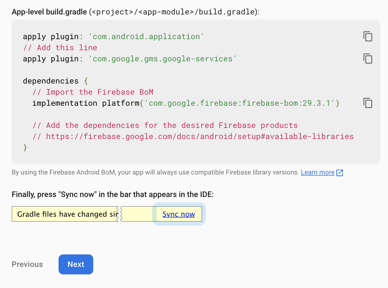Copy the firebase-bom implementation line
The width and height of the screenshot is (388, 288).
click(x=368, y=103)
